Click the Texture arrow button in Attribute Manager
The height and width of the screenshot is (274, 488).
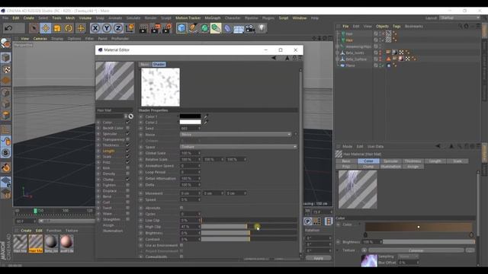point(364,250)
